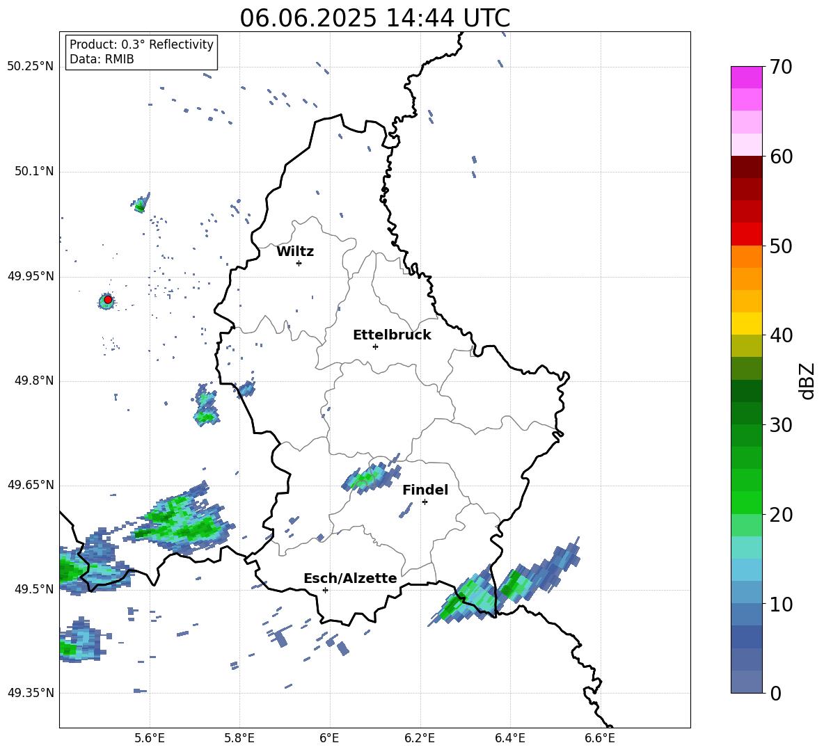Click the 50.25°N latitude label
This screenshot has height=752, width=824.
pyautogui.click(x=30, y=67)
